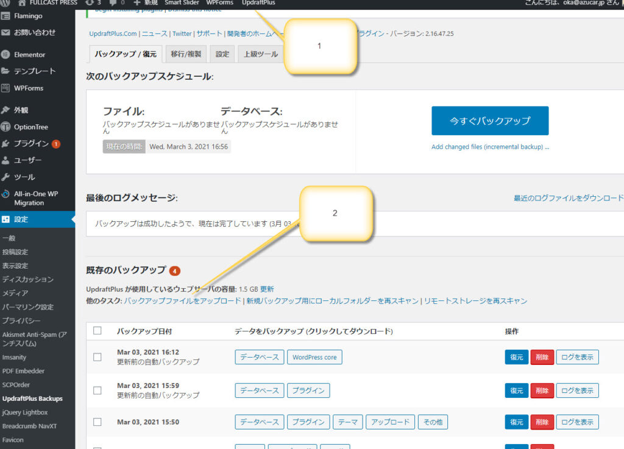Click the 更新 link beside 1.5 GB
Screen dimensions: 624x449
point(267,289)
